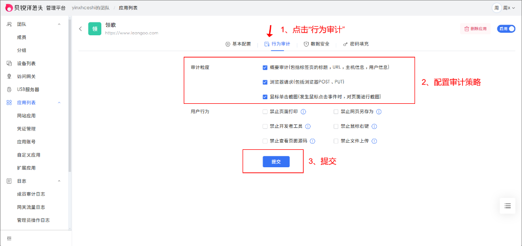Switch to 密码填充 tab
The image size is (522, 246).
(x=356, y=44)
